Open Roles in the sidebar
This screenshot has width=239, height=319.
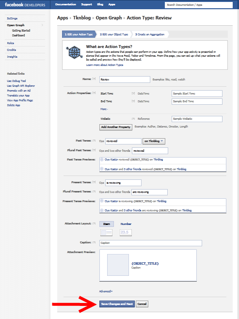(x=10, y=43)
